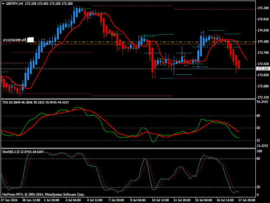Click the 174.910 price axis label
Image resolution: width=270 pixels, height=203 pixels.
(263, 19)
